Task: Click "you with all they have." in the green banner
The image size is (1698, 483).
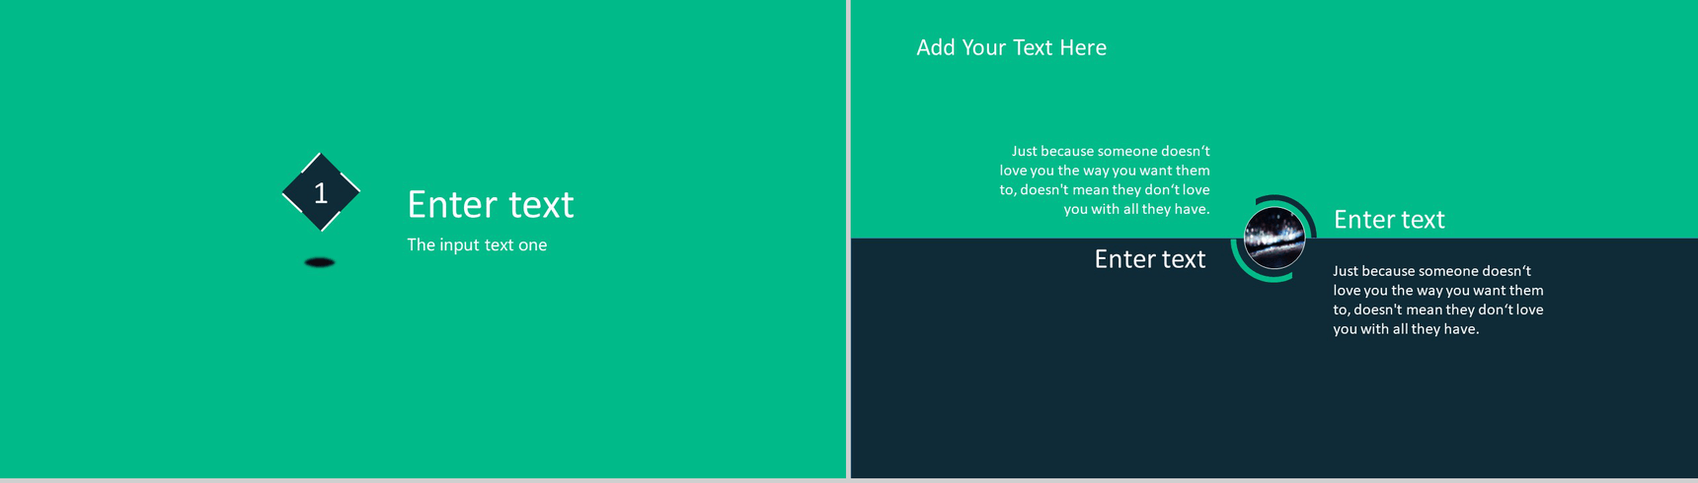Action: tap(1135, 209)
